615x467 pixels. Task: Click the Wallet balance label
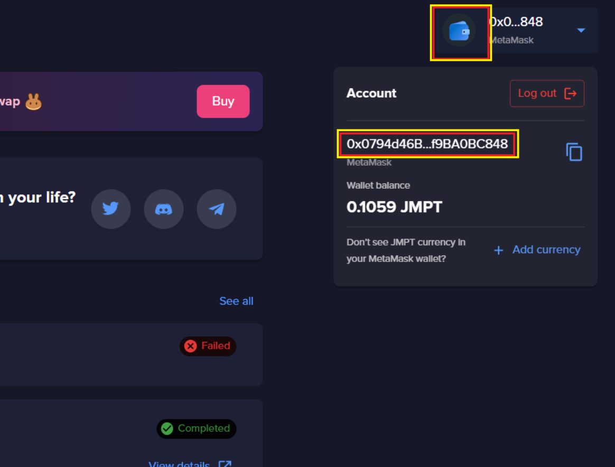pyautogui.click(x=378, y=185)
